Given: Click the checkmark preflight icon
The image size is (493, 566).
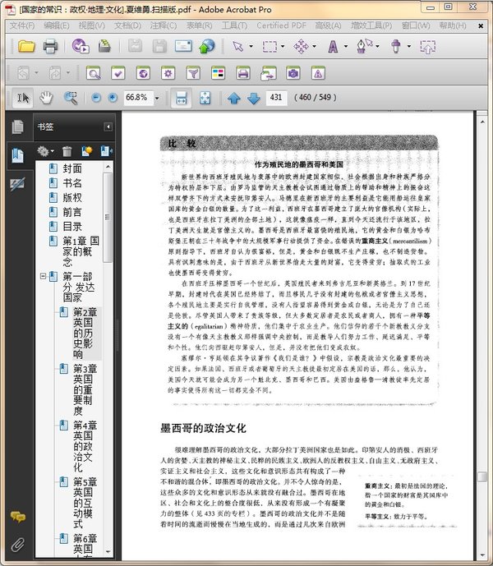Looking at the screenshot, I should tap(118, 73).
